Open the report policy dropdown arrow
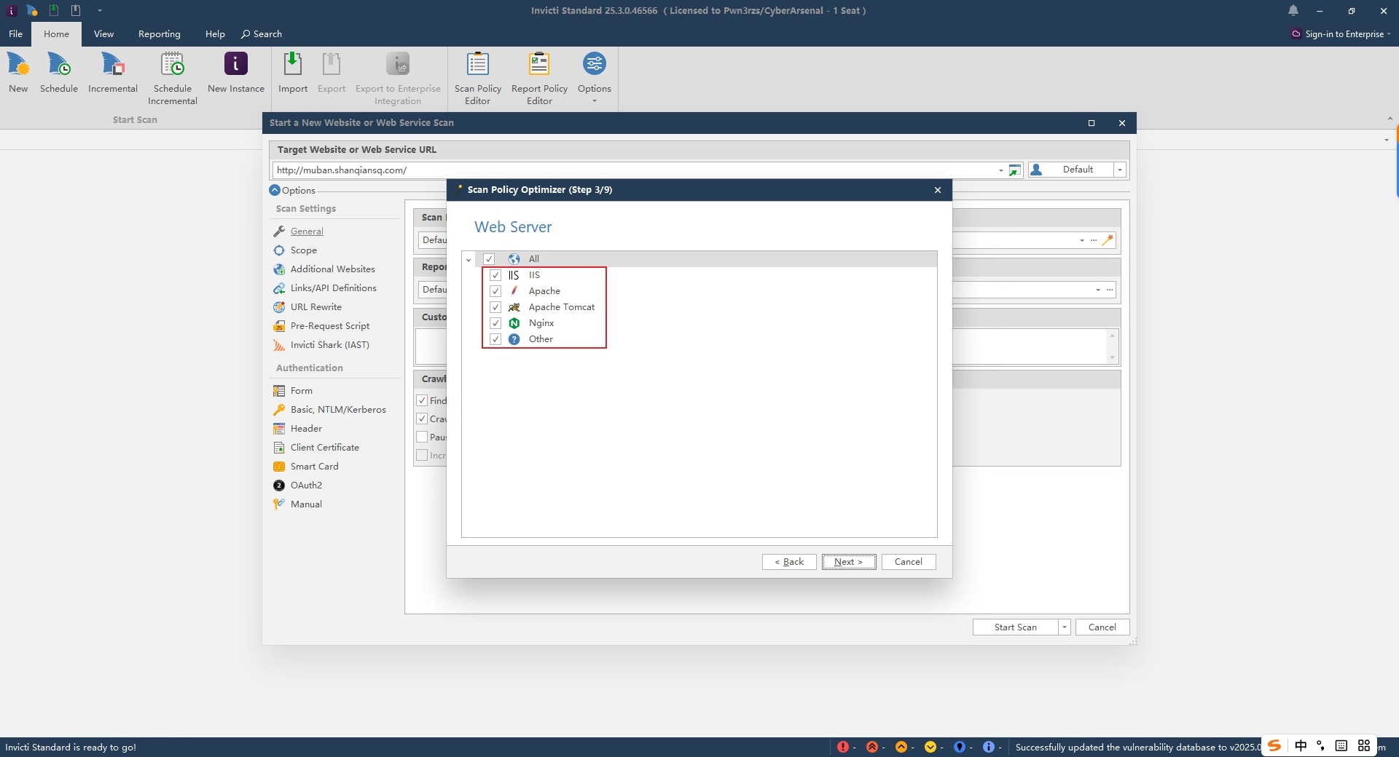1399x757 pixels. coord(1098,290)
